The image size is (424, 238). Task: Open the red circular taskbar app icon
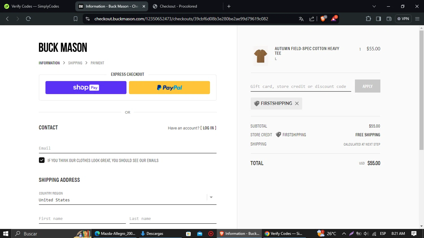211,233
